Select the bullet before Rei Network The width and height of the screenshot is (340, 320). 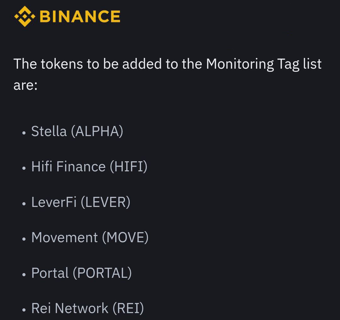pos(24,310)
